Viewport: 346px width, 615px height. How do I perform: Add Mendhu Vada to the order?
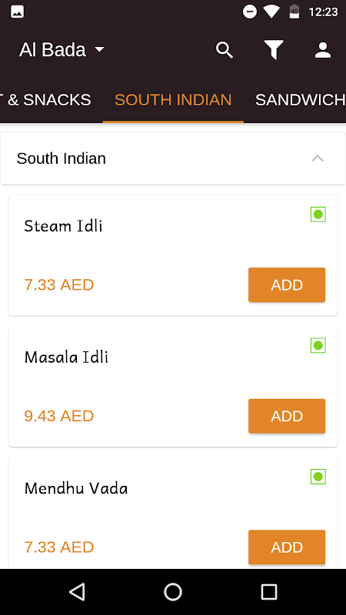coord(287,547)
